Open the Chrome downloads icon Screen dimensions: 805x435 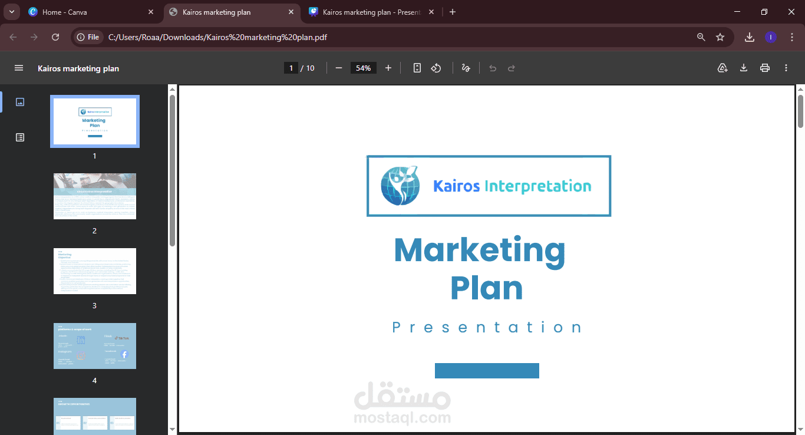click(x=750, y=37)
